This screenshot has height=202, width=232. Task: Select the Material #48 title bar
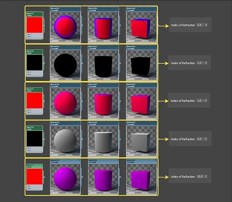(x=142, y=9)
